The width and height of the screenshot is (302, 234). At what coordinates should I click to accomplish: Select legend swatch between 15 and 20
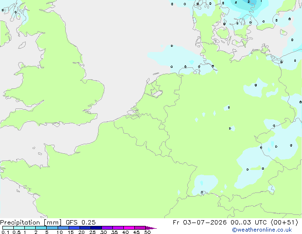coord(74,228)
